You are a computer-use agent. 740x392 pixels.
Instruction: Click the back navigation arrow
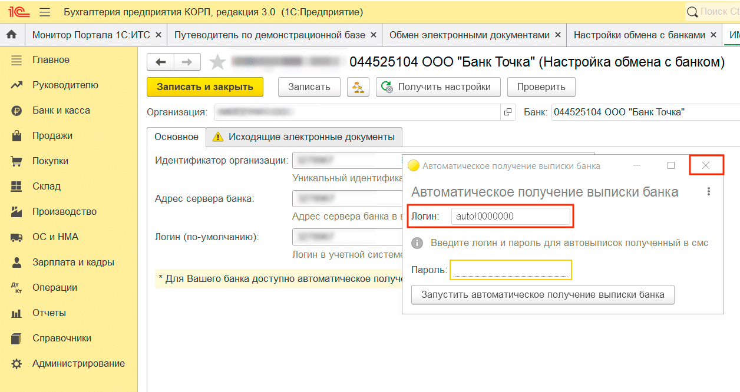[160, 62]
